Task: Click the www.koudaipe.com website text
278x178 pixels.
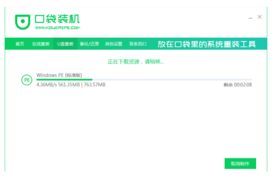Action: coord(57,28)
